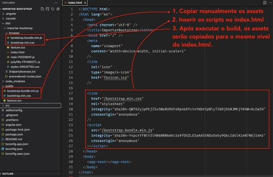273x177 pixels.
Task: Click the EXPLORER panel title
Action: pos(8,3)
